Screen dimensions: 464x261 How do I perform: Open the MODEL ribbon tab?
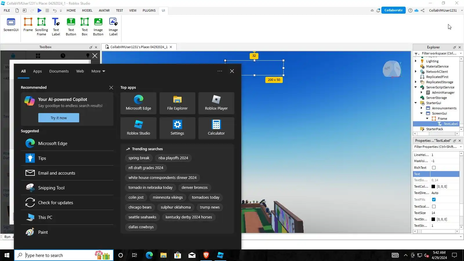click(87, 10)
